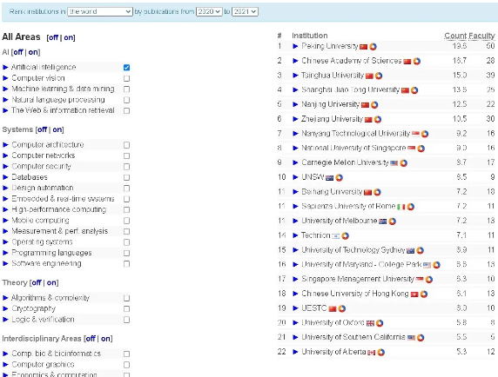This screenshot has height=377, width=498.
Task: Click the Institution column header
Action: coord(310,36)
